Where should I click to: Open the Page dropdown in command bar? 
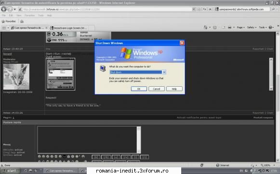click(x=240, y=27)
